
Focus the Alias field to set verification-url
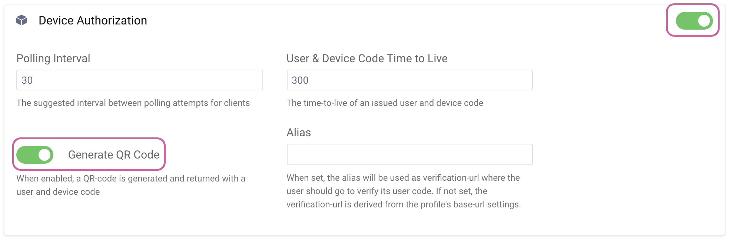[409, 154]
